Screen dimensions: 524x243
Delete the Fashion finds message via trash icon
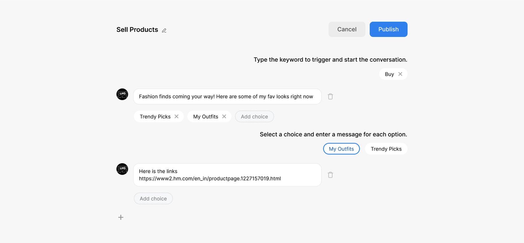330,96
